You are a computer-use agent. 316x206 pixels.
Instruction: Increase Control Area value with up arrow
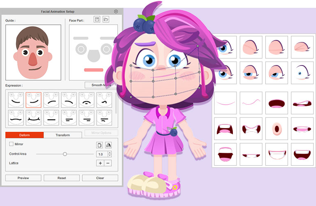[x=109, y=152]
